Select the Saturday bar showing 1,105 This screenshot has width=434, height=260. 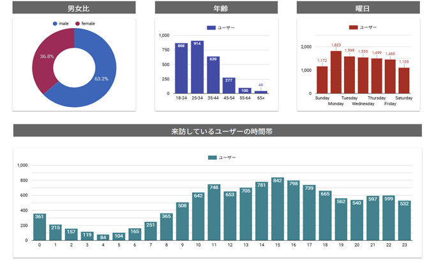point(404,80)
